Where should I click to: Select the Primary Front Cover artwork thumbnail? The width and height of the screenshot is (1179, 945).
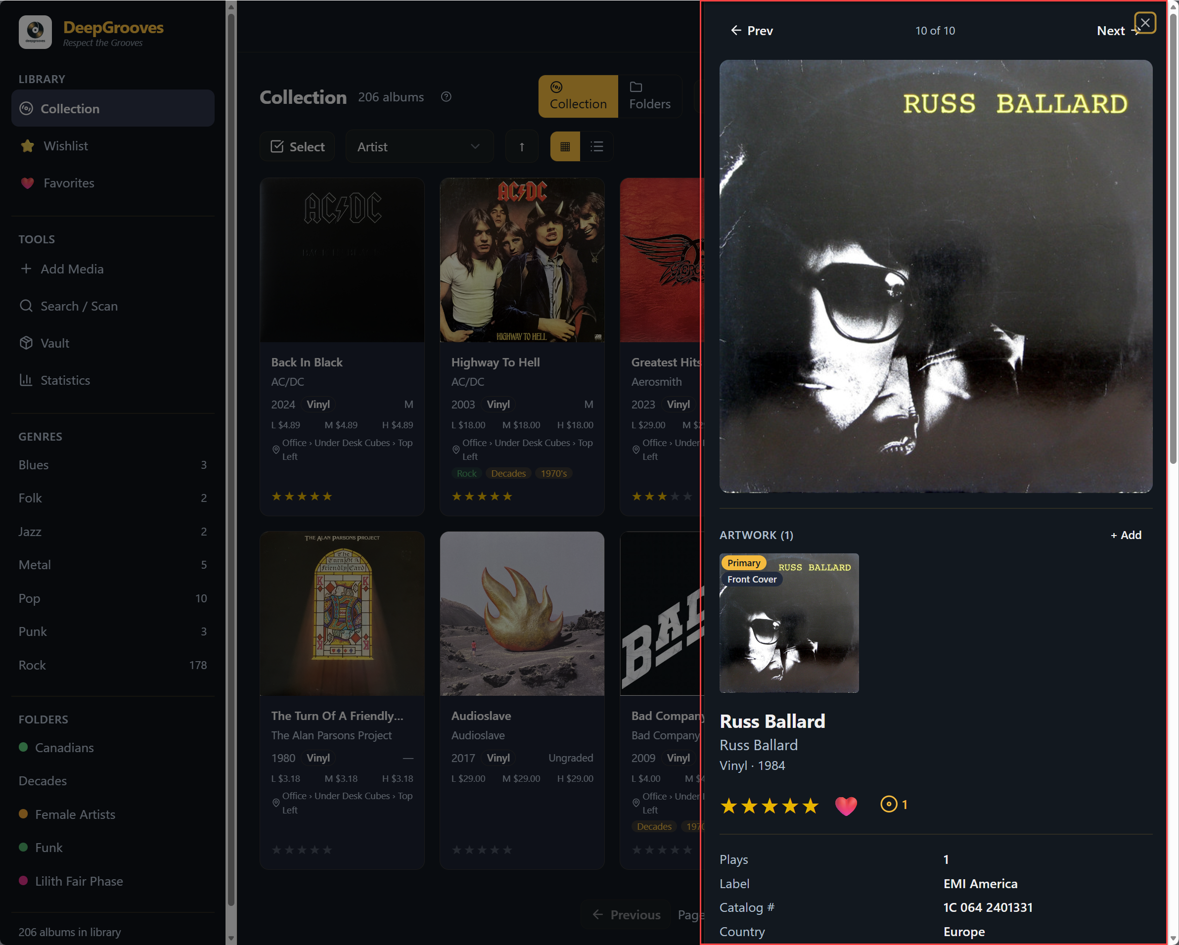(x=789, y=623)
